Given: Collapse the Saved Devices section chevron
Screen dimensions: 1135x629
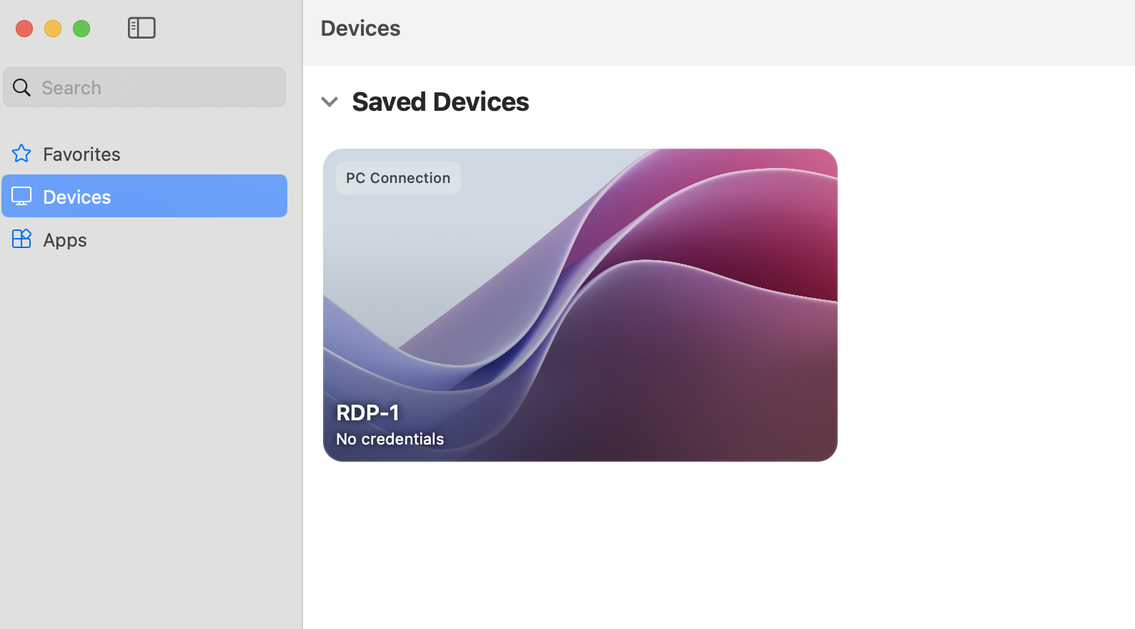Looking at the screenshot, I should tap(329, 101).
